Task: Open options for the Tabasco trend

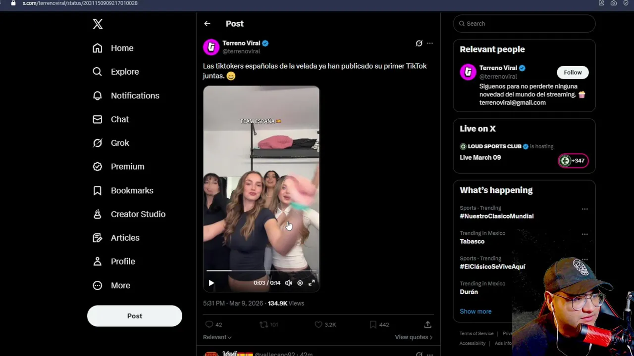Action: (584, 234)
